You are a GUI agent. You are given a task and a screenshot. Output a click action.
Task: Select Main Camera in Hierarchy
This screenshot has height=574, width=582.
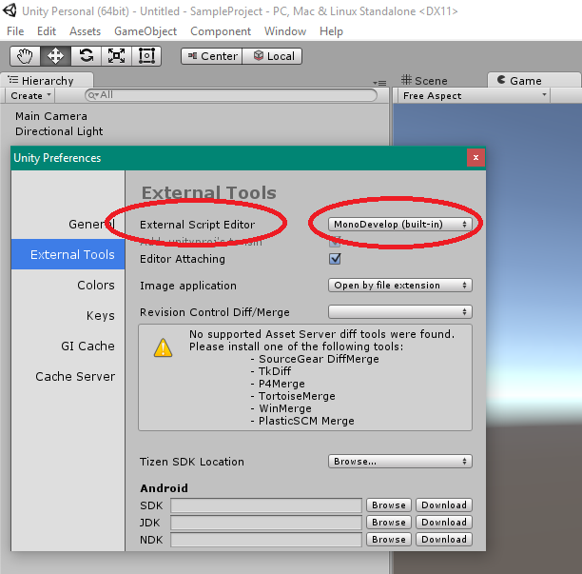click(51, 116)
